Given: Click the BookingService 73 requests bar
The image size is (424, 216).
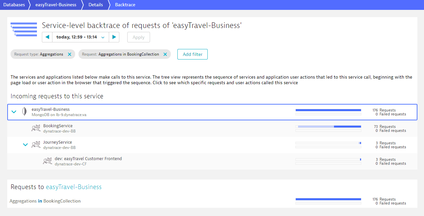Looking at the screenshot, I should (328, 127).
